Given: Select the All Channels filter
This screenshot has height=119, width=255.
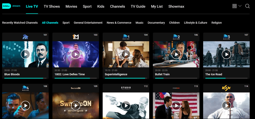Looking at the screenshot, I should tap(50, 23).
